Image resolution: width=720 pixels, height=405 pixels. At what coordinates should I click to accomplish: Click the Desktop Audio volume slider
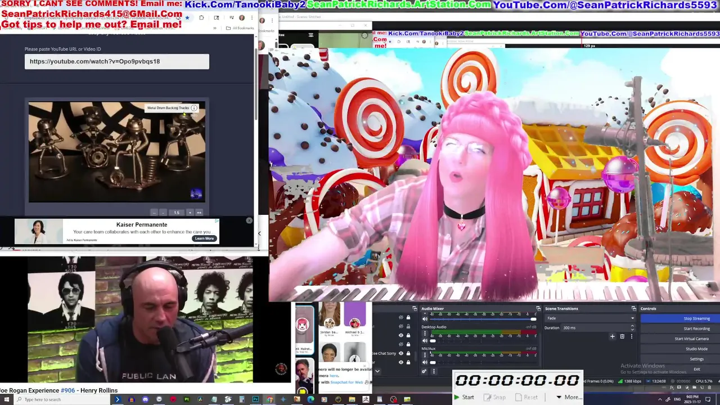pos(483,340)
